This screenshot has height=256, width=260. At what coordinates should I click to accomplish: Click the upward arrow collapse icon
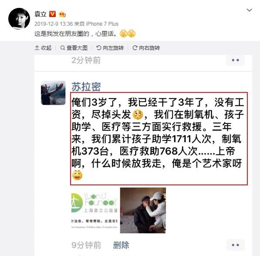[x=37, y=48]
